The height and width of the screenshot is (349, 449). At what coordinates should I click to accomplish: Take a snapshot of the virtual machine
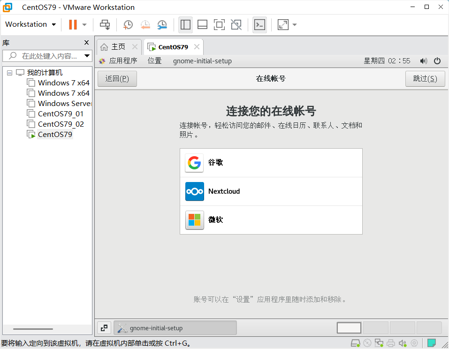128,24
